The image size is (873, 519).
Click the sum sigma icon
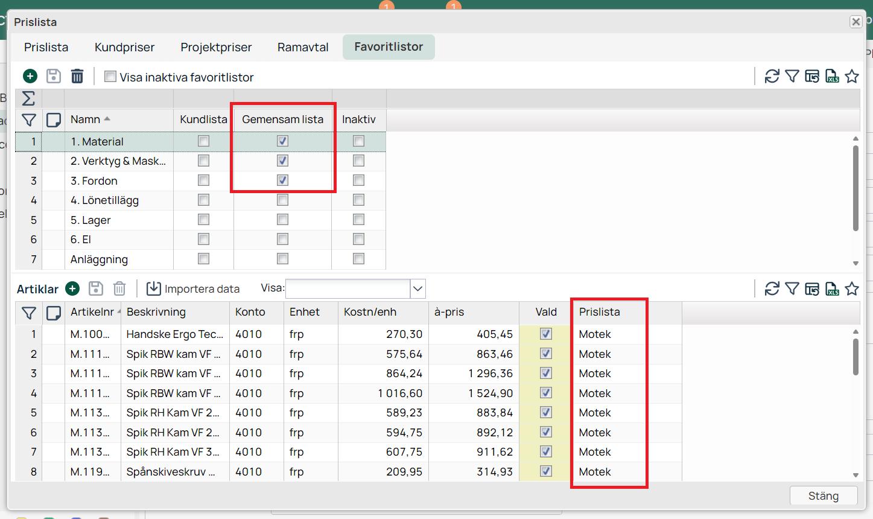[x=28, y=98]
